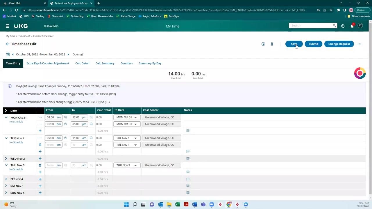The height and width of the screenshot is (209, 372).
Task: Toggle am/pm on MON Oct 31 08:00 From
Action: click(59, 117)
